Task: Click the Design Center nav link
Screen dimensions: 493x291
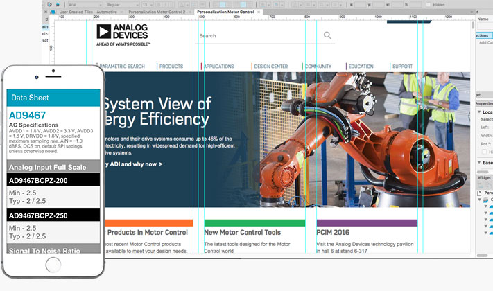Action: point(270,67)
